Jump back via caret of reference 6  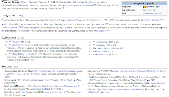pyautogui.click(x=92, y=48)
